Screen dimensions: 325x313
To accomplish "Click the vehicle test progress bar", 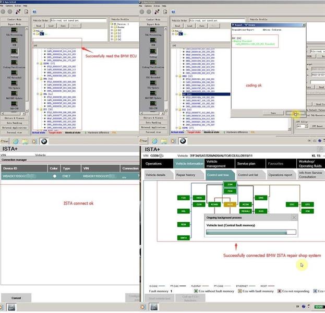I will (250, 232).
